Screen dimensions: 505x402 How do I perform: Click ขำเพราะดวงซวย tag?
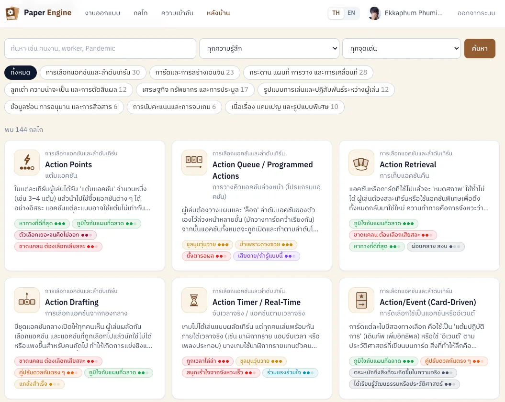click(x=266, y=245)
